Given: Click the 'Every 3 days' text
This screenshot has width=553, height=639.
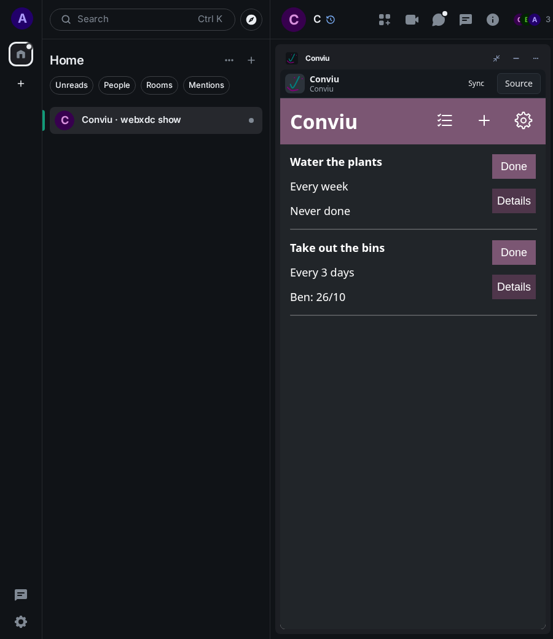Looking at the screenshot, I should (322, 273).
